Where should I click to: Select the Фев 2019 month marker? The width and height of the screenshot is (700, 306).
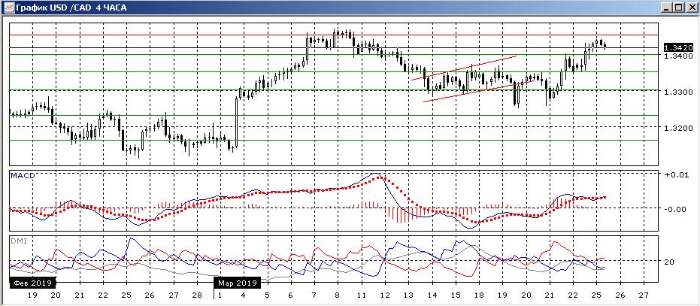(29, 283)
